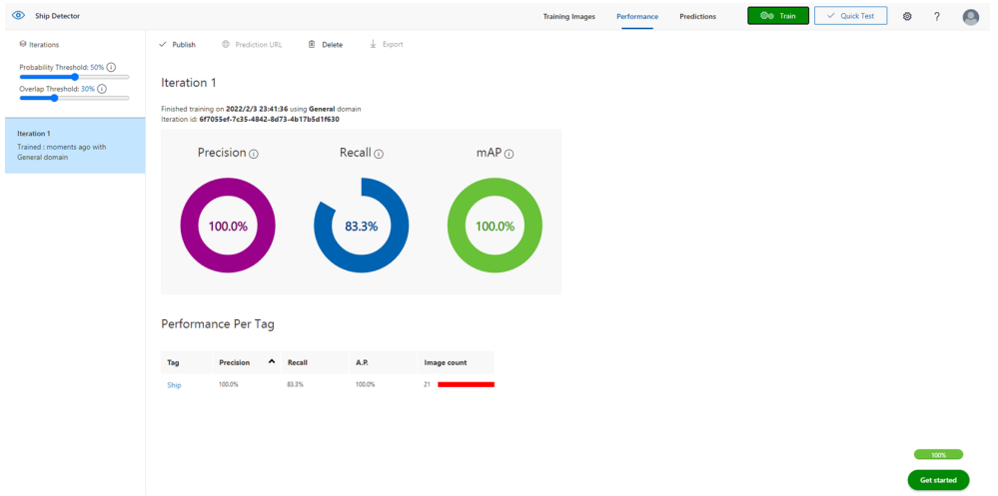Show Overlap Threshold info icon
Screen dimensions: 998x496
pos(102,89)
